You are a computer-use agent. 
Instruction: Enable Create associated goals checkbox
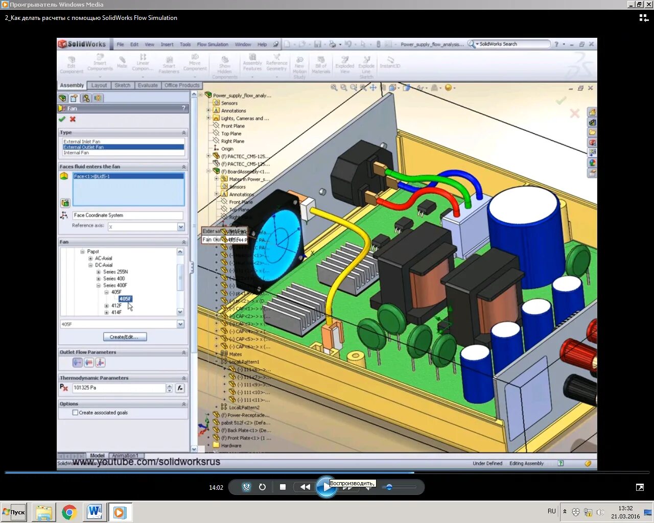75,413
